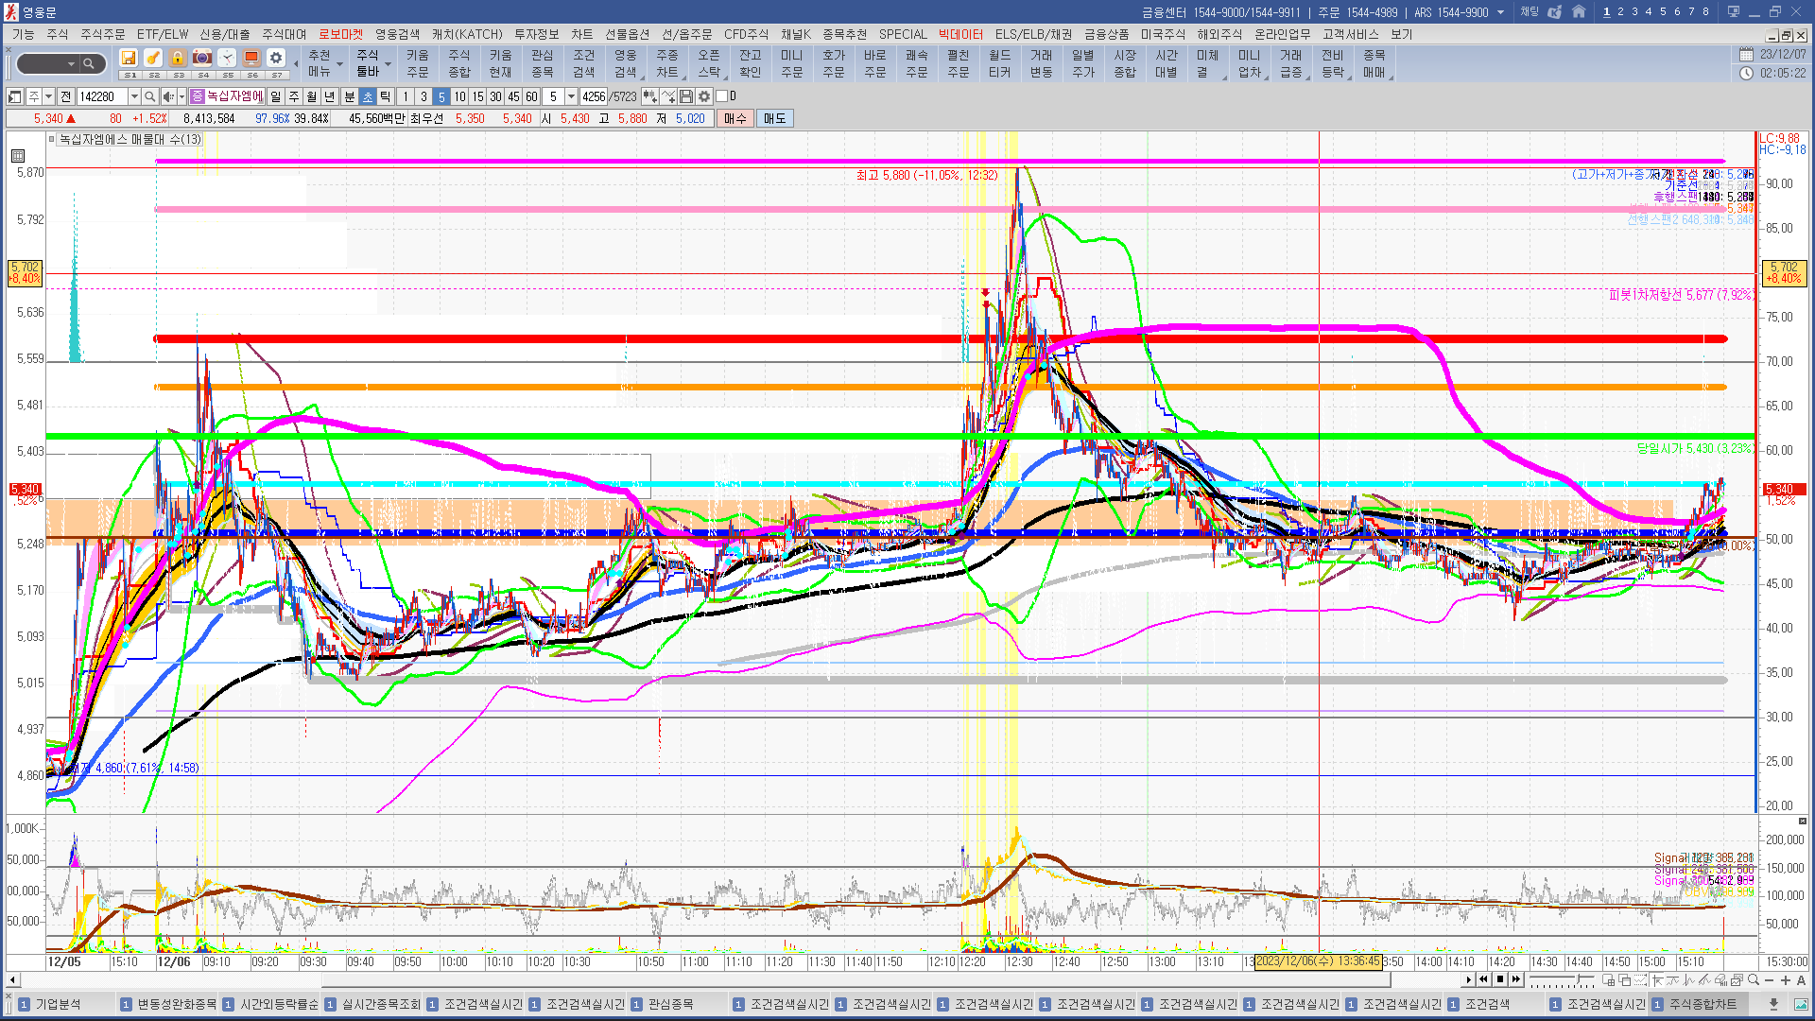Image resolution: width=1815 pixels, height=1021 pixels.
Task: Click the 매수 buy button
Action: [735, 118]
